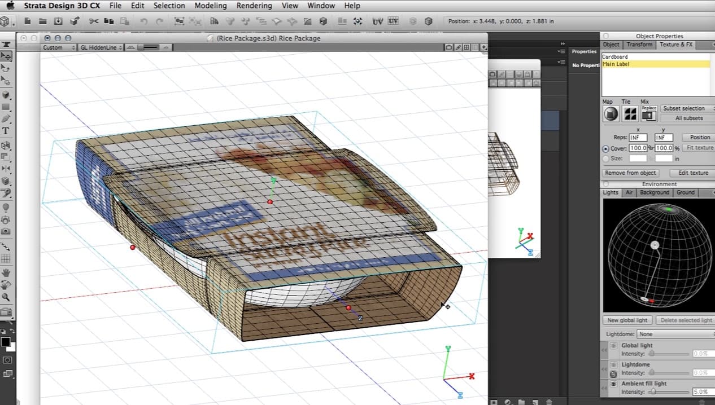This screenshot has height=405, width=715.
Task: Select the Text tool in left toolbox
Action: coord(6,131)
